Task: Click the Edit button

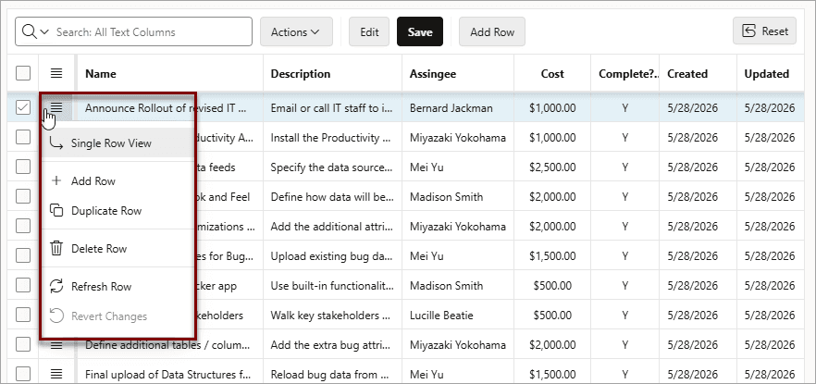Action: pos(369,31)
